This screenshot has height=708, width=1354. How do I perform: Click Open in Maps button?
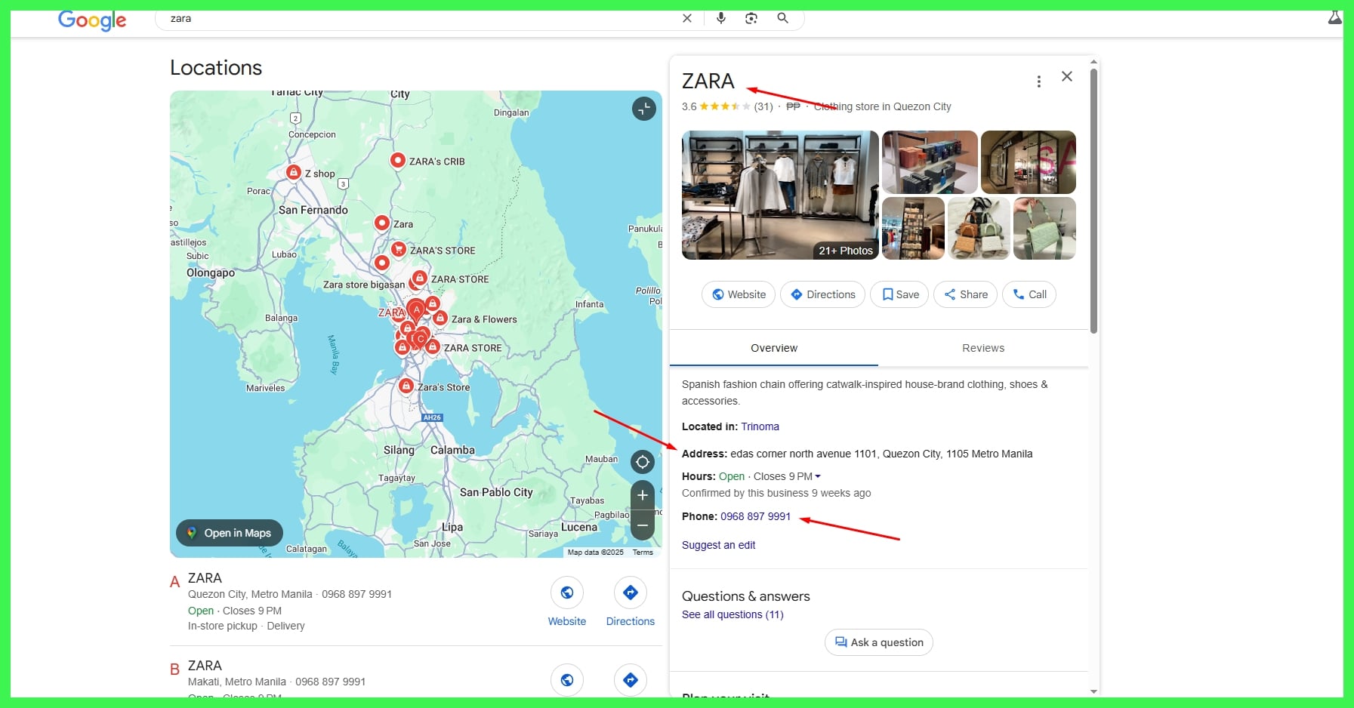coord(230,533)
